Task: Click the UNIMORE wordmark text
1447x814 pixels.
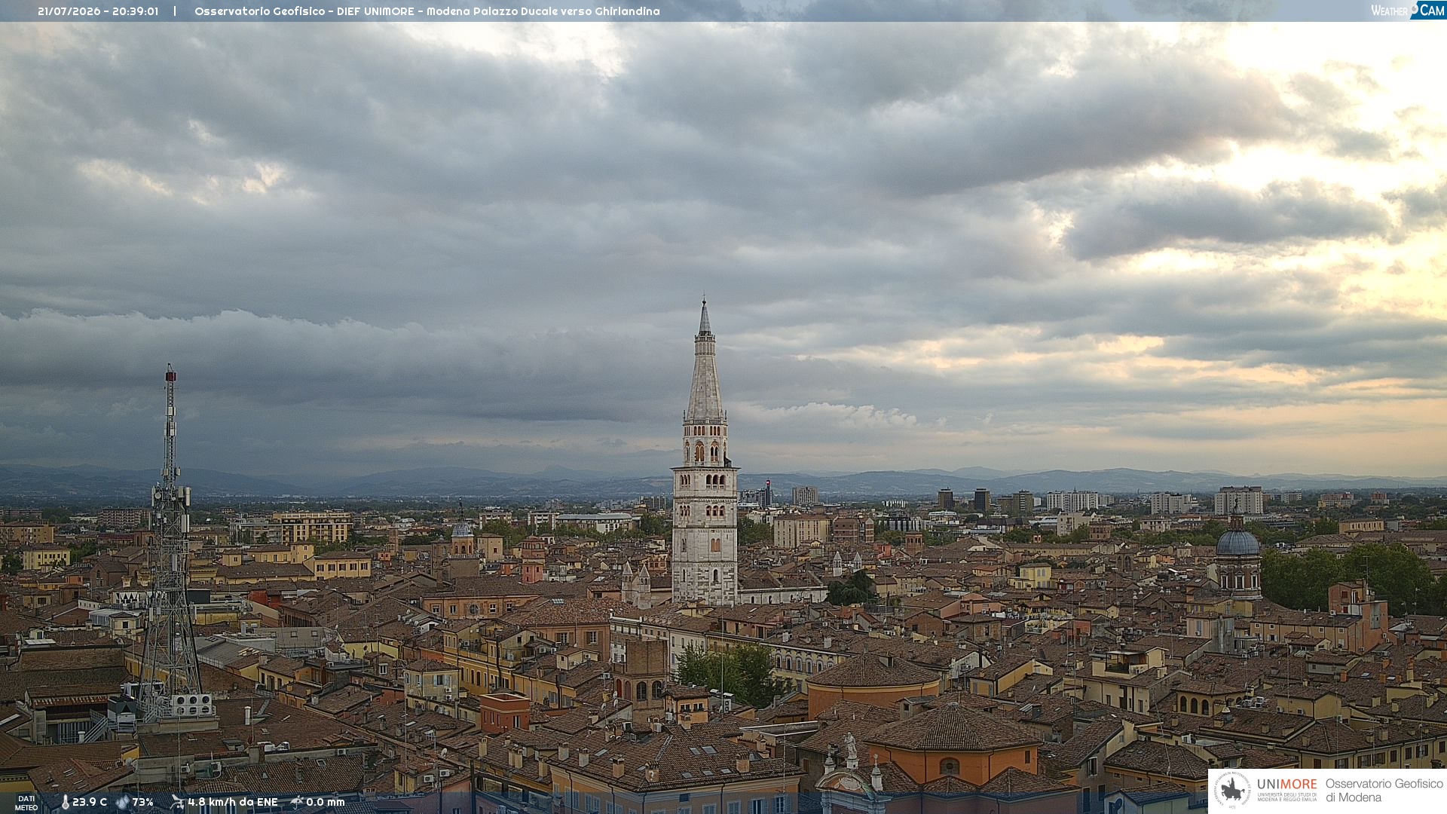Action: [1287, 784]
